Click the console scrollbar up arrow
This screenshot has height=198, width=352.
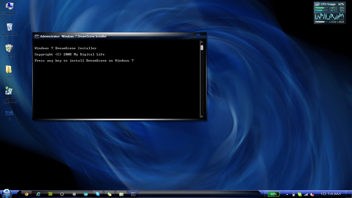pos(202,42)
